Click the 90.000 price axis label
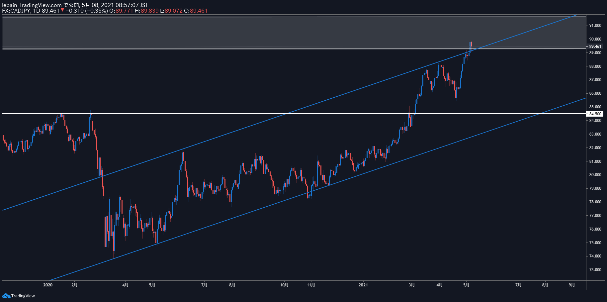607x302 pixels. pyautogui.click(x=595, y=39)
